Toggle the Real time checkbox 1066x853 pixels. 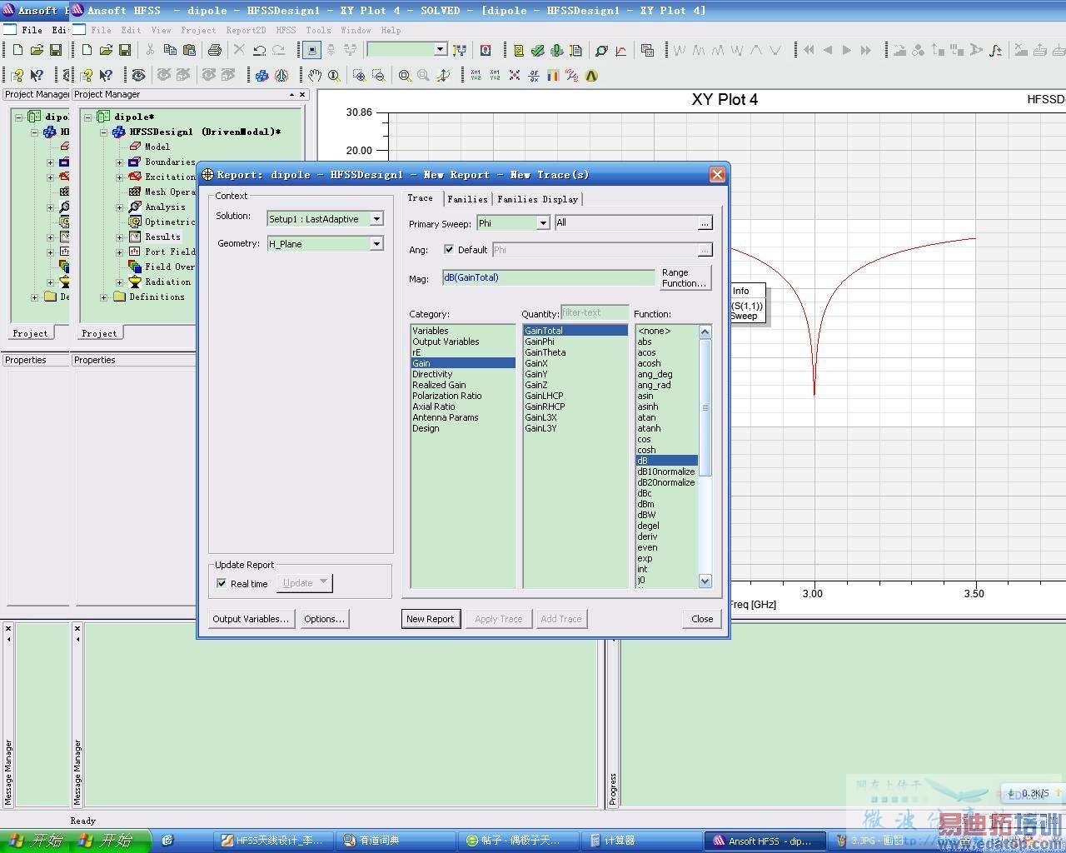click(x=222, y=583)
